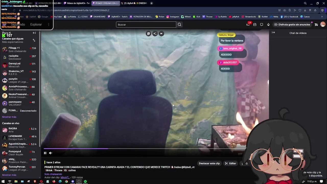Click the pop-out player icon above video
Viewport: 327px width, 184px height.
(x=148, y=33)
